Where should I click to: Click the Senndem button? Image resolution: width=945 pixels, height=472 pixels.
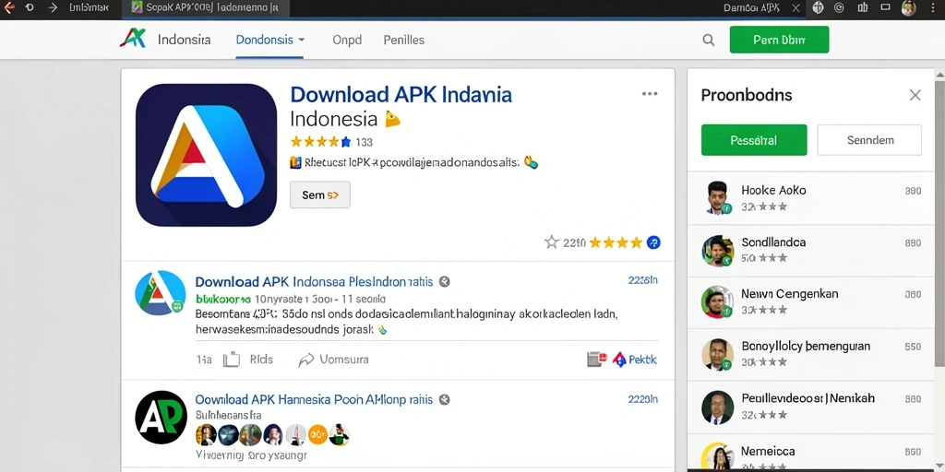point(869,140)
